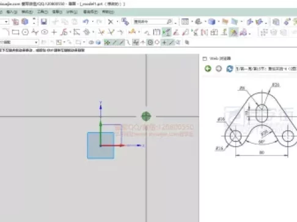This screenshot has width=297, height=222.
Task: Click the Undo arrow icon
Action: [x=86, y=21]
